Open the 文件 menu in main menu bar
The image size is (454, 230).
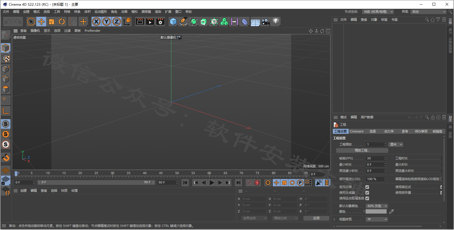point(6,12)
